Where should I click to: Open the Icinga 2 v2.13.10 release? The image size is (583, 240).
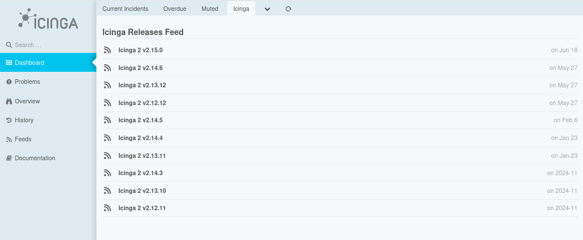(x=142, y=191)
